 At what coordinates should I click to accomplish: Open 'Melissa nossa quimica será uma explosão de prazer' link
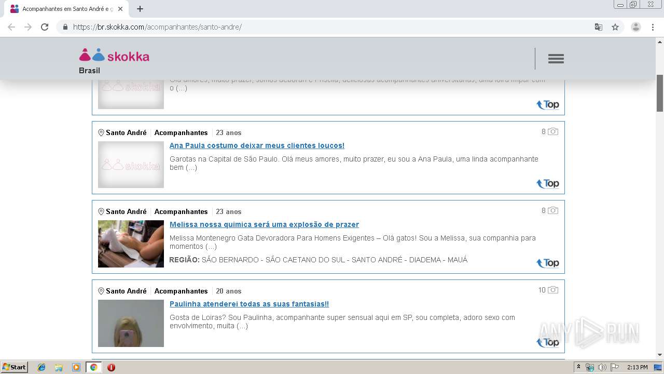[x=264, y=224]
